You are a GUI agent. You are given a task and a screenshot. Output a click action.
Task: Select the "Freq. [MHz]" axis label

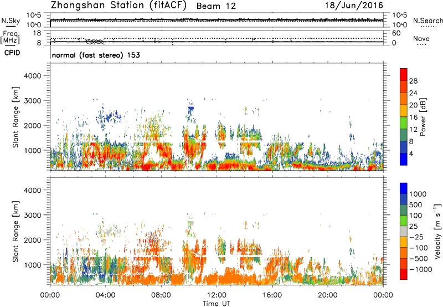(x=11, y=37)
